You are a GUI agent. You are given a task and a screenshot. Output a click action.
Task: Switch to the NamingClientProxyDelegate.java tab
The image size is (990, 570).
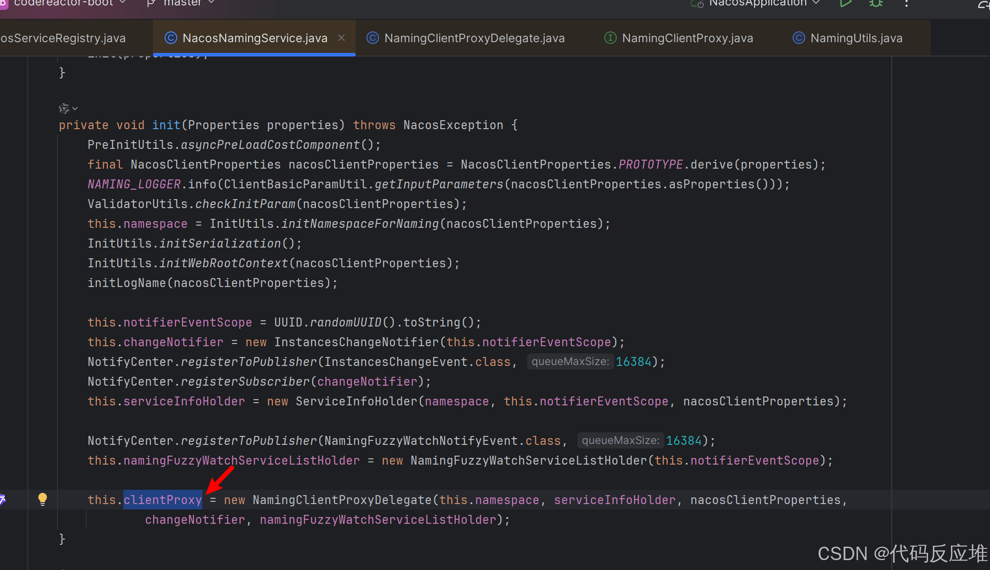(x=474, y=38)
